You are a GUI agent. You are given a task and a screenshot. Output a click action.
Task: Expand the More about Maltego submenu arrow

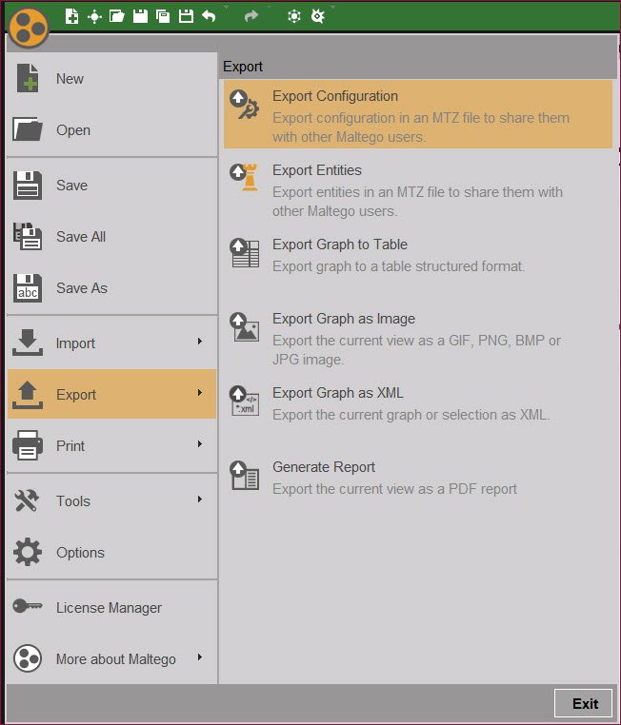pyautogui.click(x=200, y=657)
